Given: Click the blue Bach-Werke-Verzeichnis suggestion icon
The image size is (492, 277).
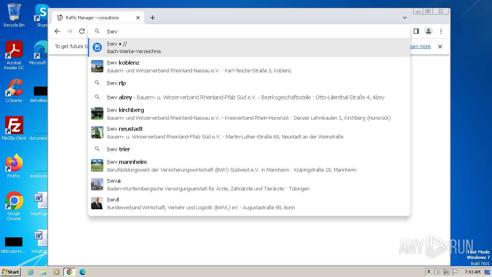Looking at the screenshot, I should (x=97, y=47).
